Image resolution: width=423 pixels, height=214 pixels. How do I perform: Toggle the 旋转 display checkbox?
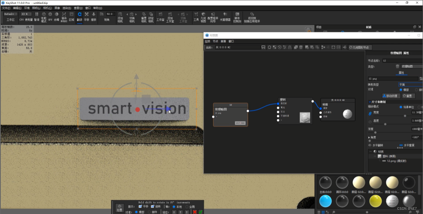pos(152,207)
